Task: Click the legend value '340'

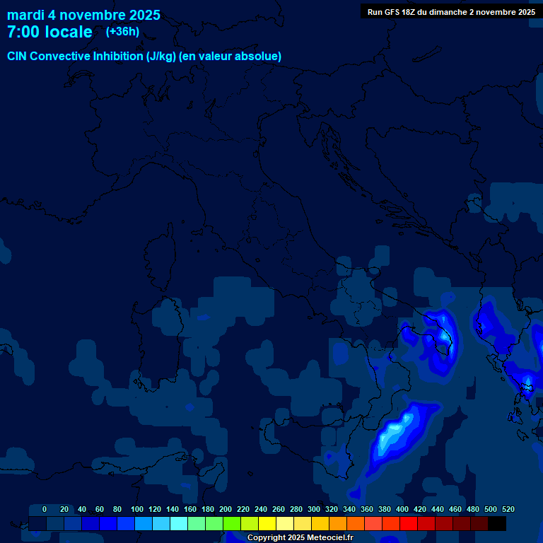Action: [349, 509]
